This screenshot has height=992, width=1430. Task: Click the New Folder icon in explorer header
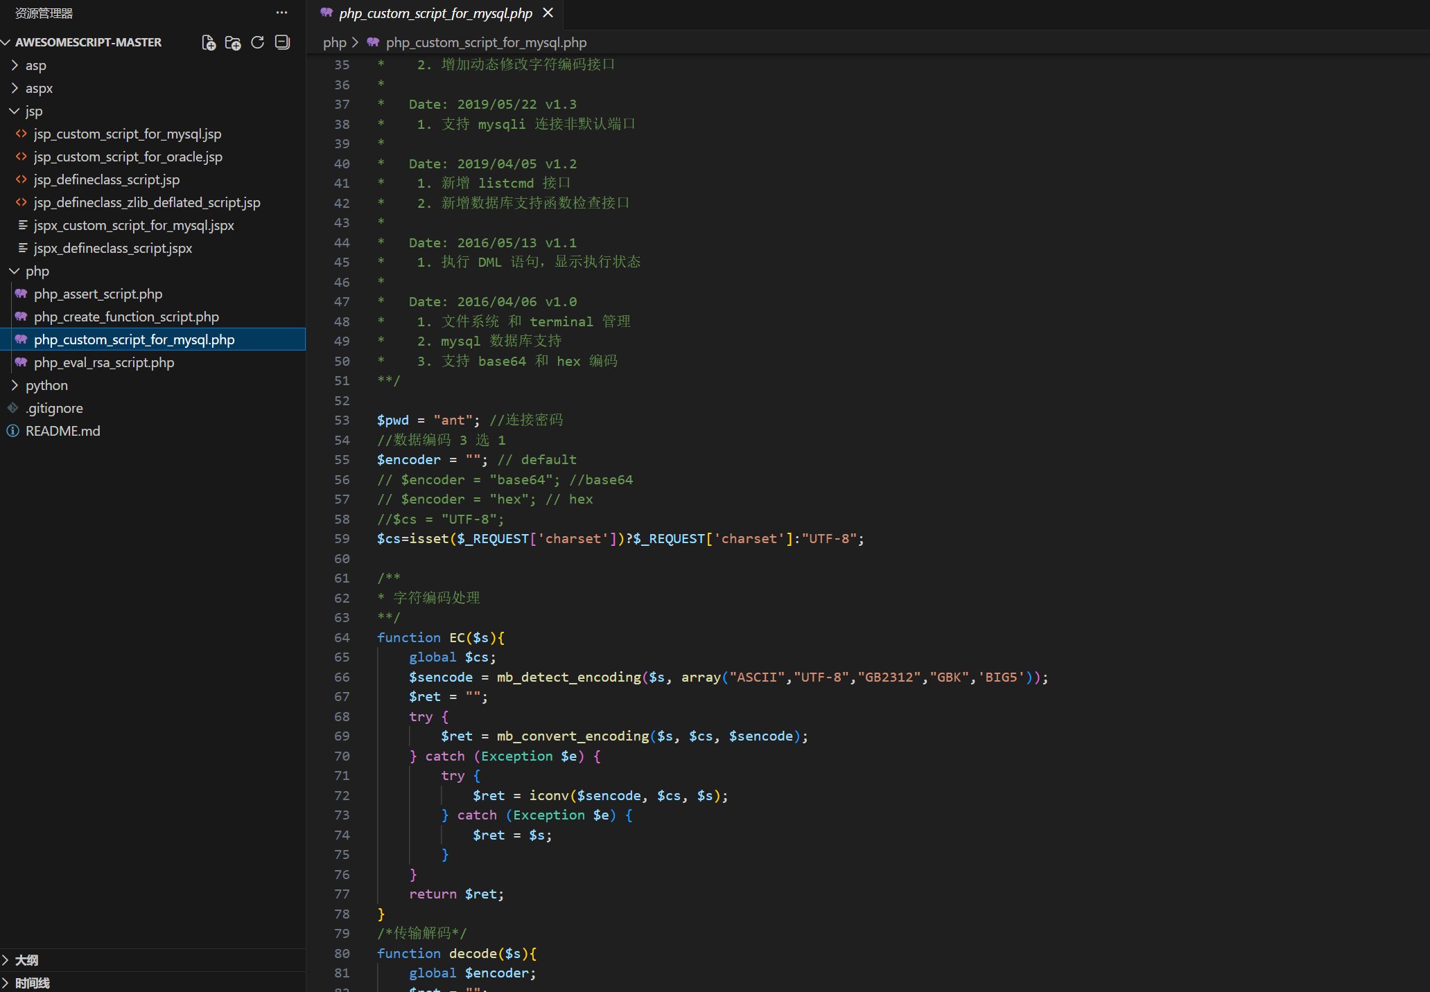[233, 42]
